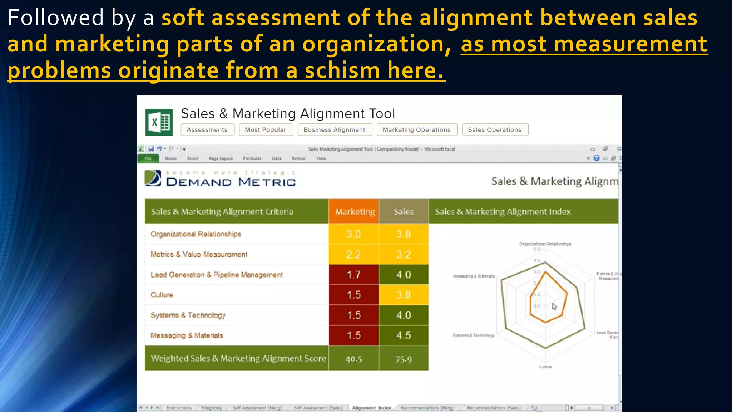This screenshot has height=412, width=732.
Task: Select the Self Assessment (Mktg) sheet tab
Action: (x=257, y=408)
